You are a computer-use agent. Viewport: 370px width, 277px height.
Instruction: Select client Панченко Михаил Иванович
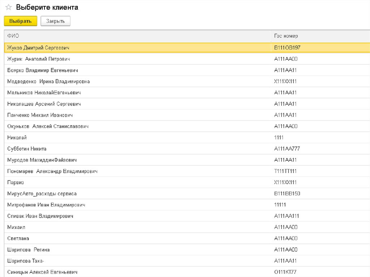(x=40, y=115)
